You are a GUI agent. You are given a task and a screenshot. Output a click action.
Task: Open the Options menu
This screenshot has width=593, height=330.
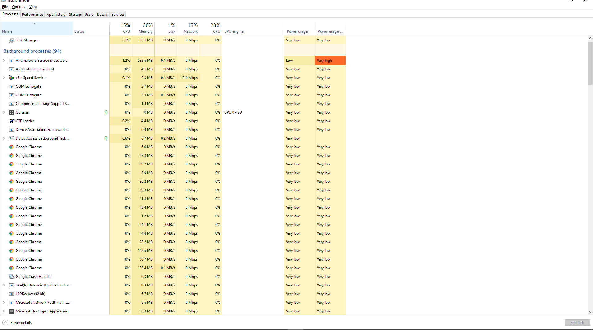click(19, 7)
